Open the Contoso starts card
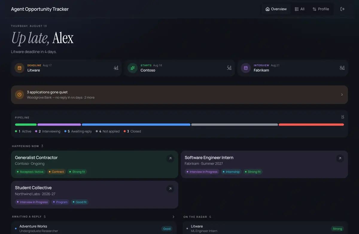This screenshot has height=234, width=359. (x=180, y=68)
